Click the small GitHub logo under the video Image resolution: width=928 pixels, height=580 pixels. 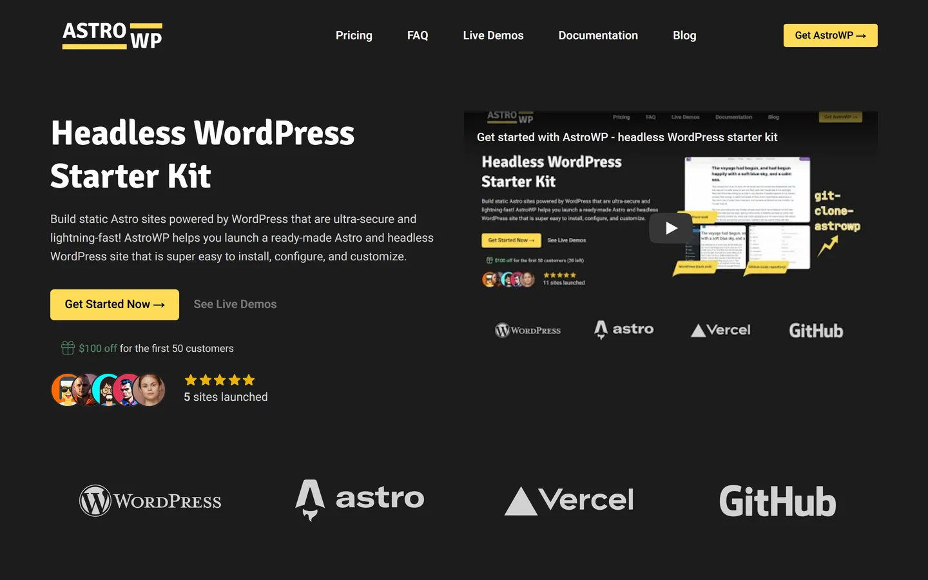(816, 331)
